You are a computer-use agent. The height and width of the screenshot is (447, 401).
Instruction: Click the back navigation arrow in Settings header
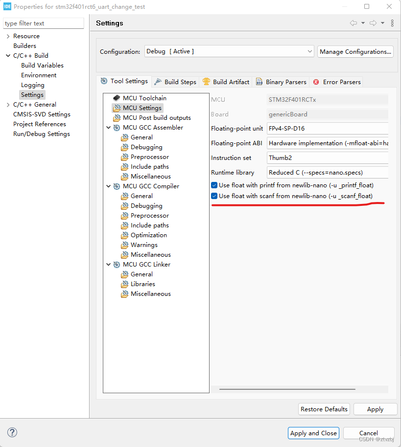tap(354, 22)
